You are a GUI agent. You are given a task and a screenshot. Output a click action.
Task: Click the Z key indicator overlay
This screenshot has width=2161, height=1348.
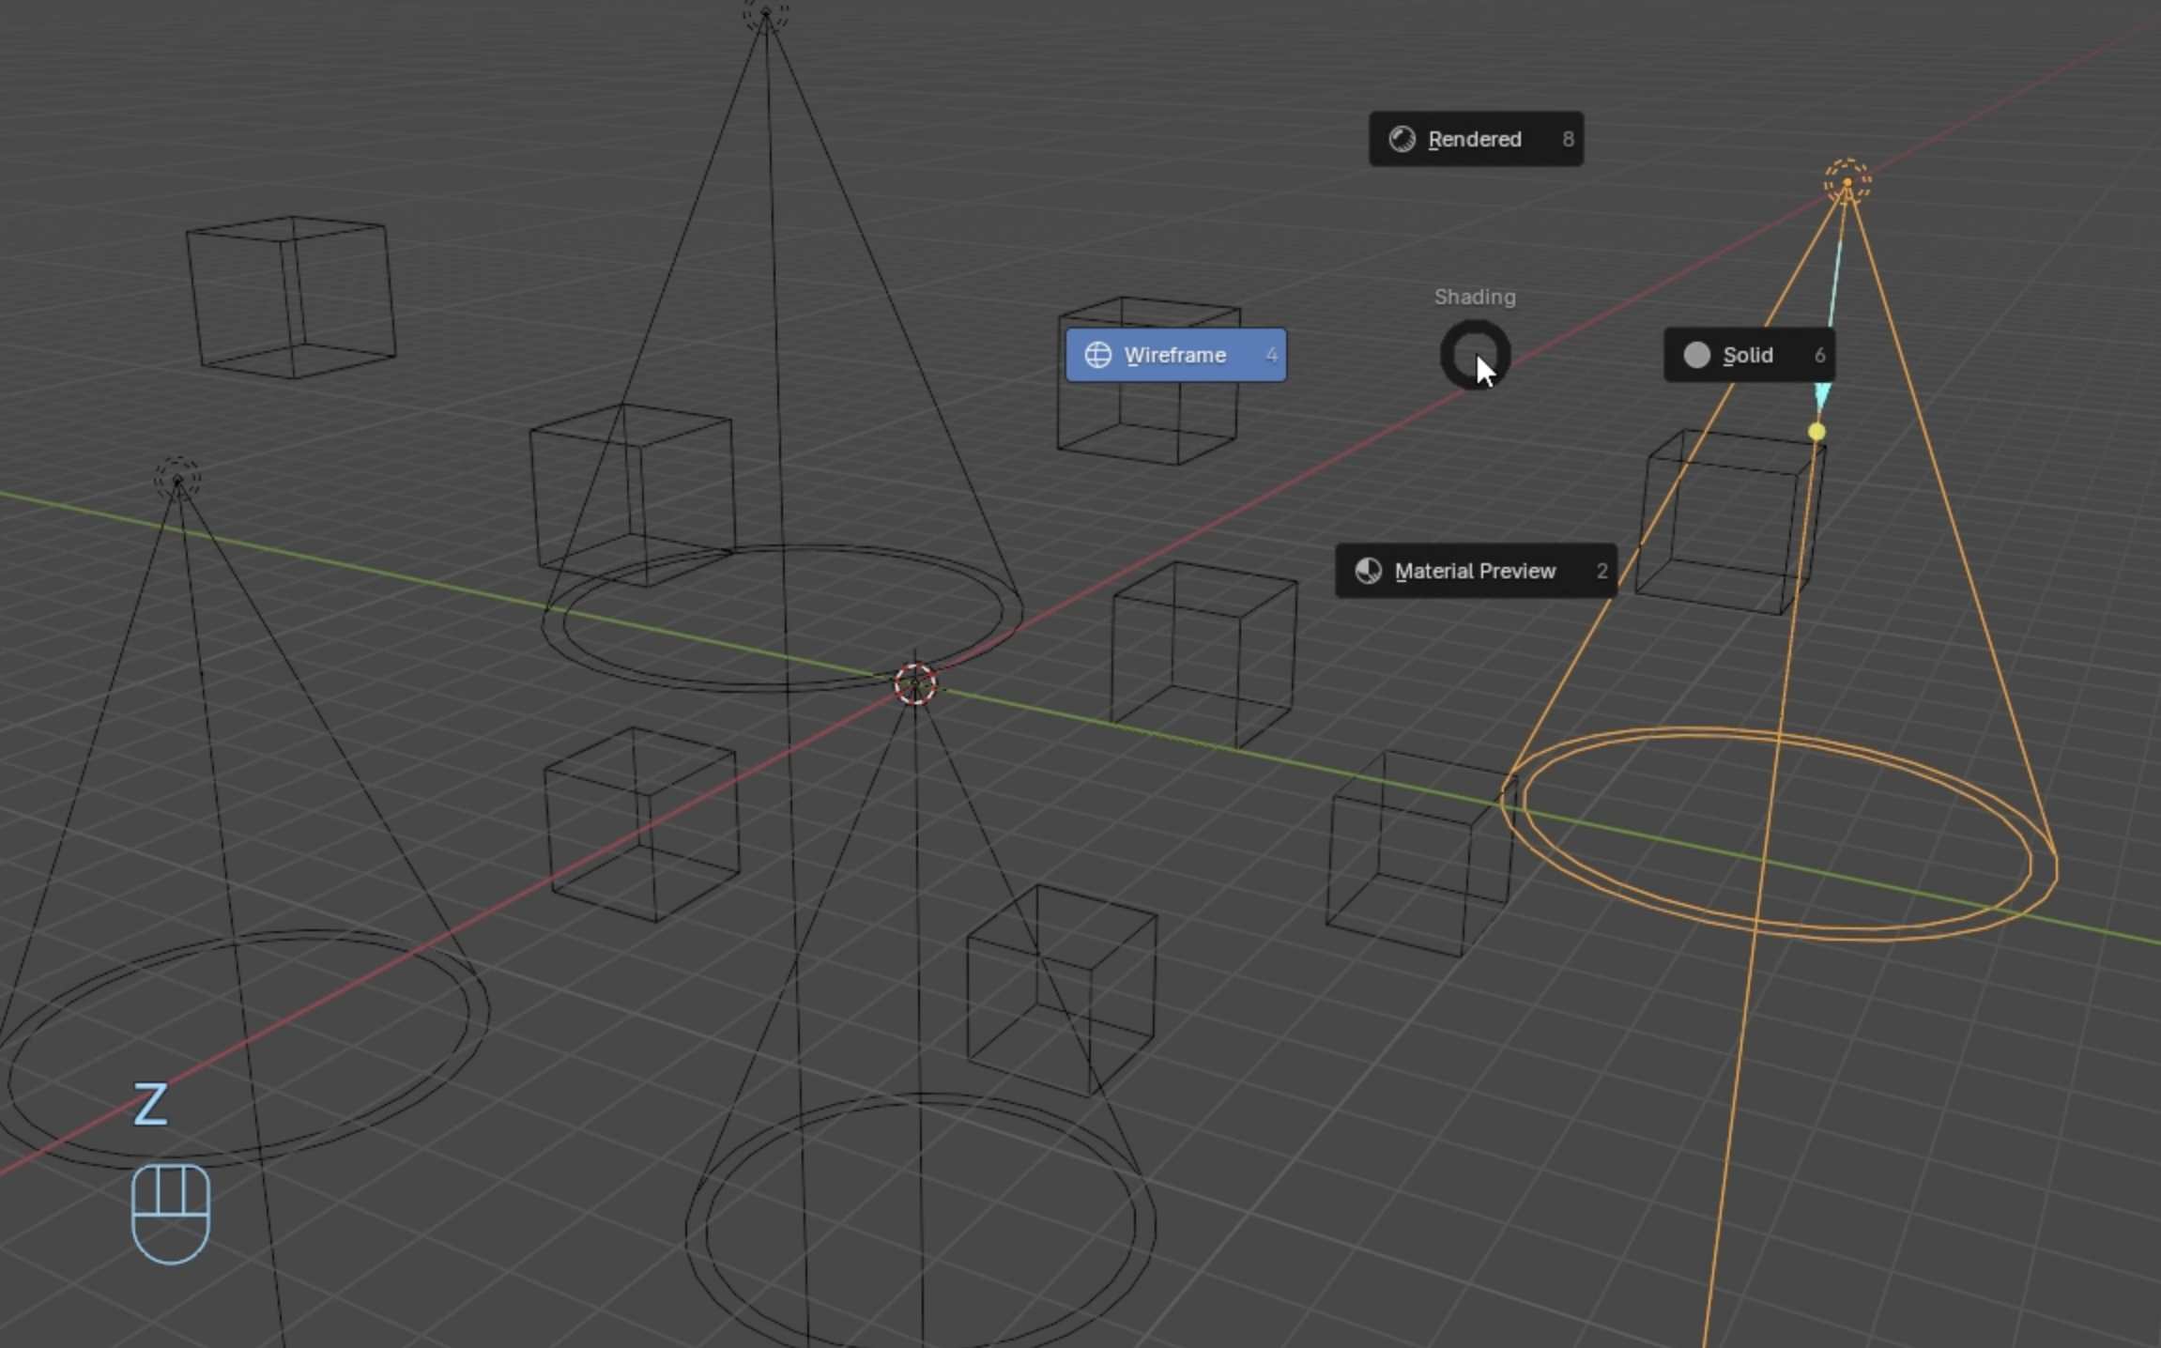tap(151, 1104)
